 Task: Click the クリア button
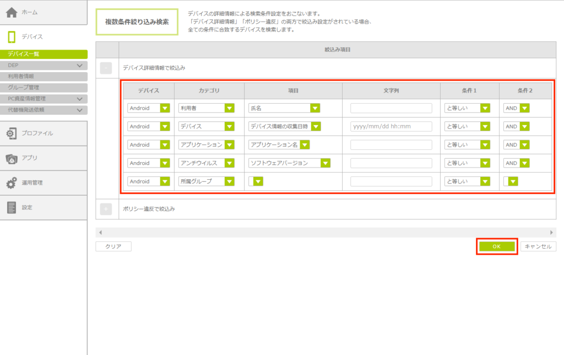[x=113, y=247]
